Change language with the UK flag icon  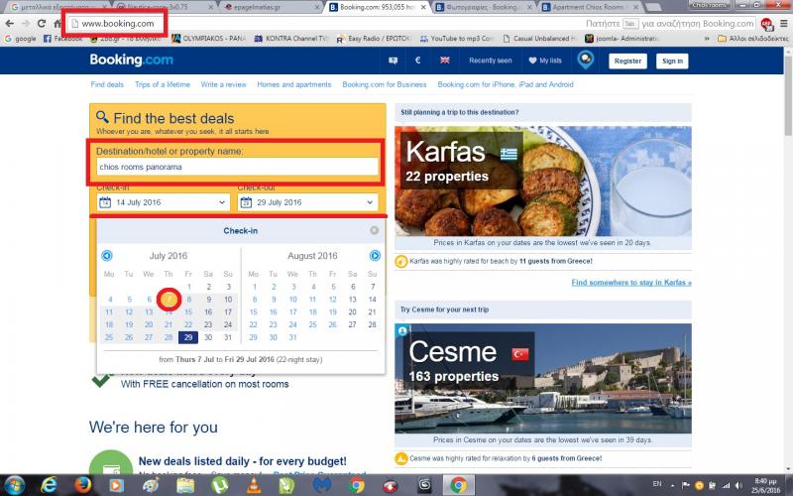(x=444, y=61)
